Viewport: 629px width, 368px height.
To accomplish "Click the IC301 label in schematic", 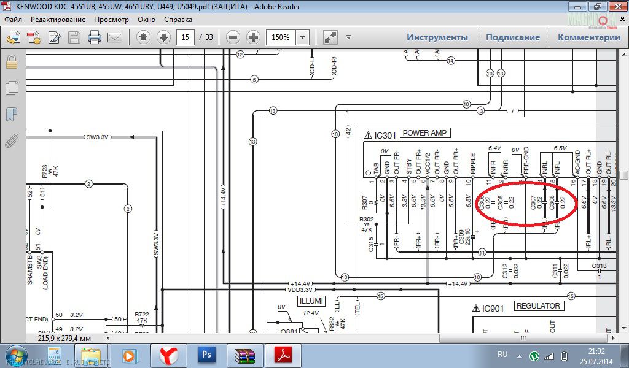I will coord(385,136).
